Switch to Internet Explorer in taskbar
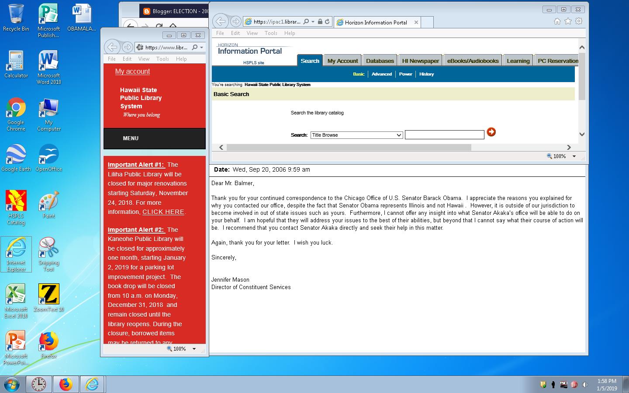Screen dimensions: 629x393 (x=92, y=384)
